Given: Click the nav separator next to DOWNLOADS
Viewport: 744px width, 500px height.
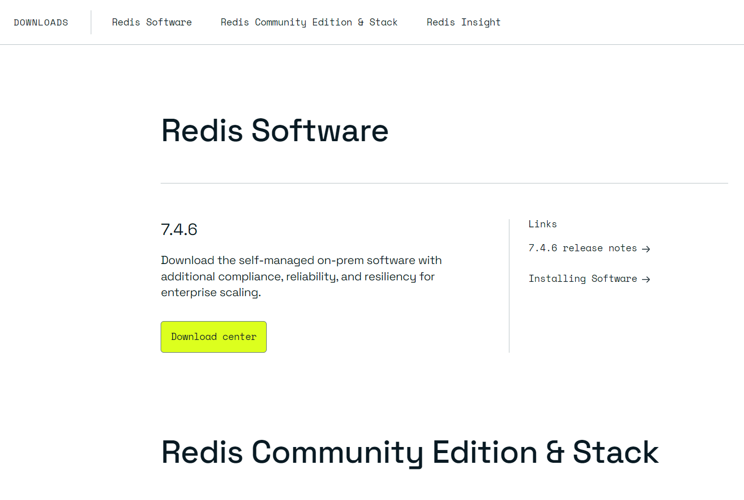Looking at the screenshot, I should click(x=91, y=22).
